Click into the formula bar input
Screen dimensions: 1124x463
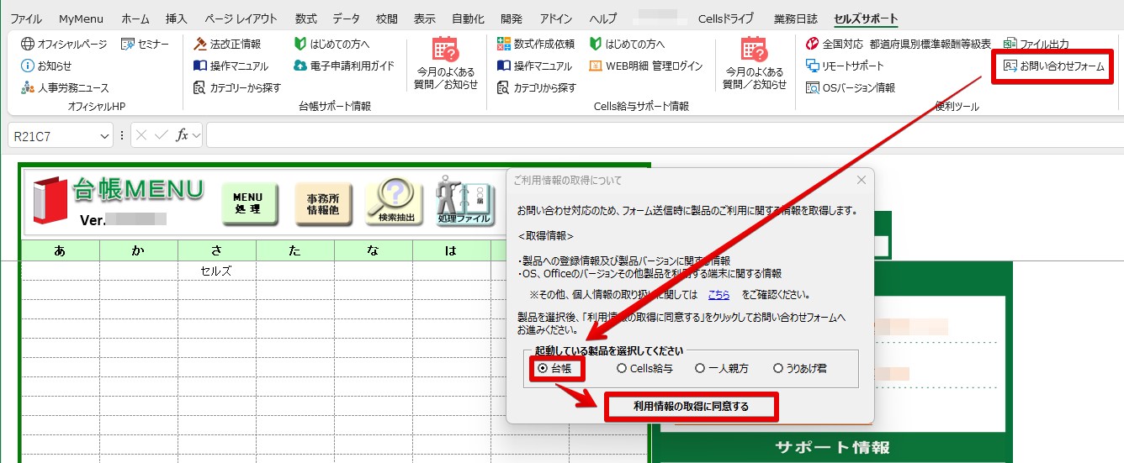pyautogui.click(x=663, y=135)
